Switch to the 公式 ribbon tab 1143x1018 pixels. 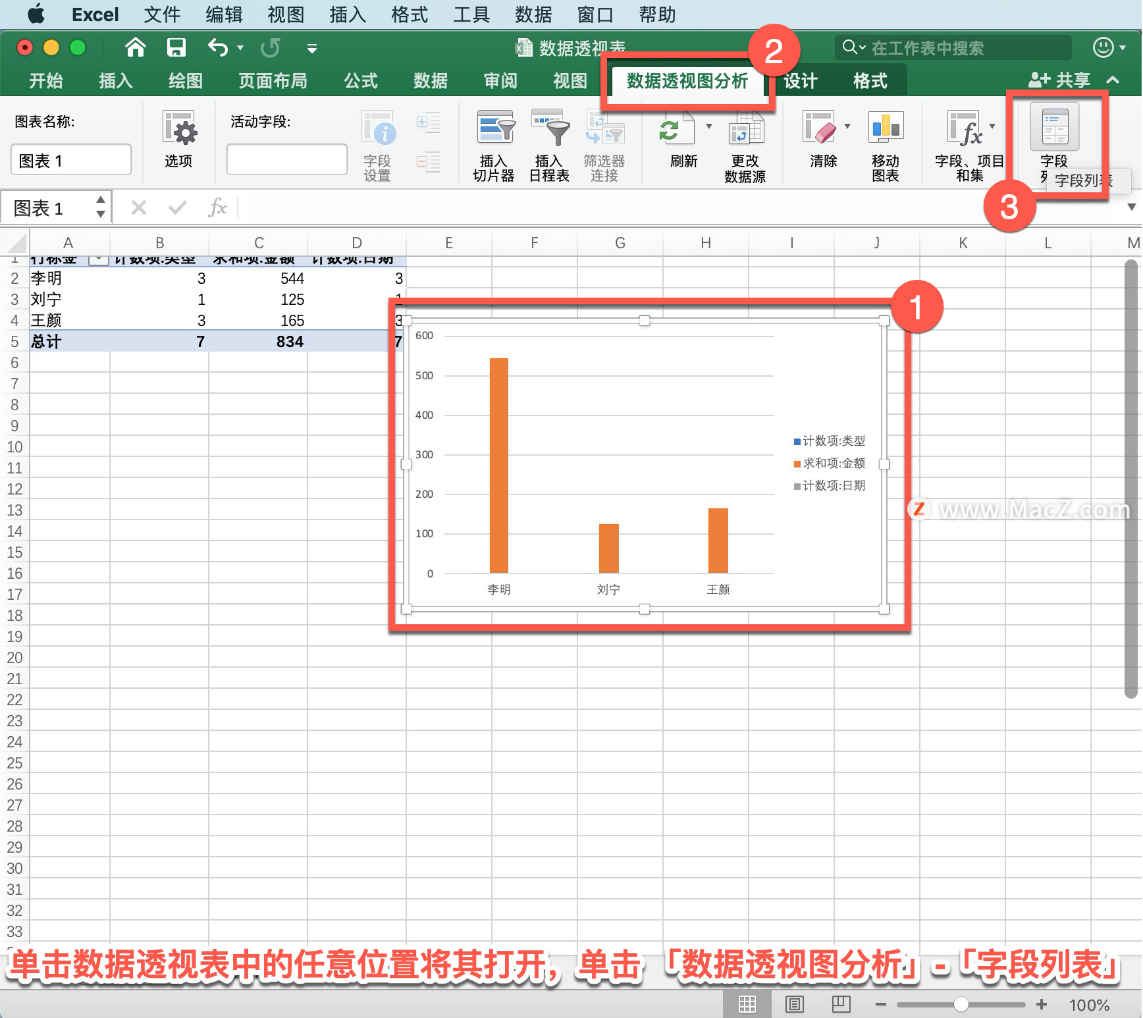[361, 81]
